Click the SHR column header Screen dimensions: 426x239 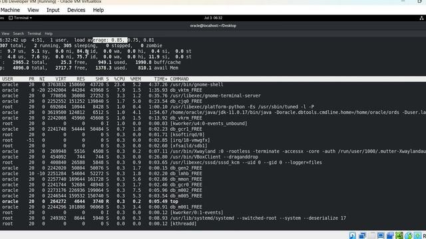tap(99, 79)
